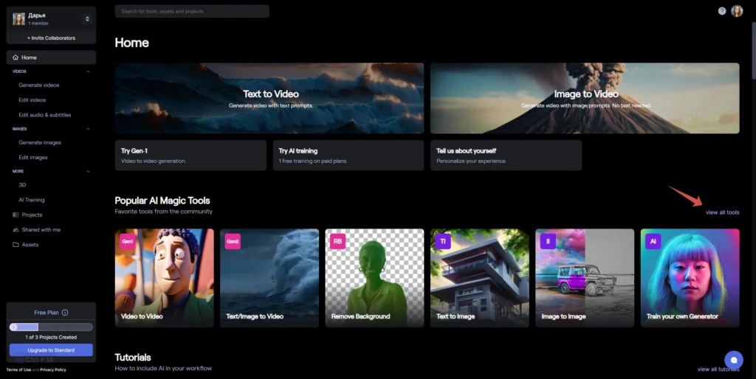Screen dimensions: 756x379
Task: Click the projects created progress bar
Action: (x=51, y=327)
